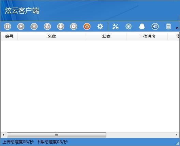Click the yen recharge icon

pyautogui.click(x=129, y=27)
